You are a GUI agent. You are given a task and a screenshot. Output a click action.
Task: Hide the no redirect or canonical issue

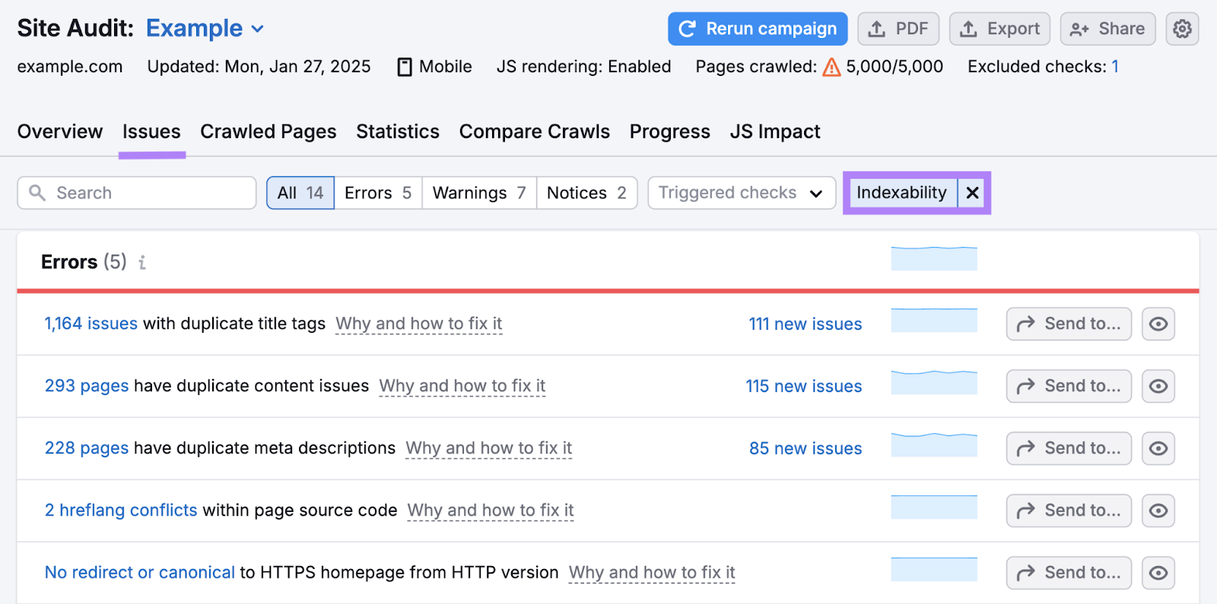point(1158,574)
